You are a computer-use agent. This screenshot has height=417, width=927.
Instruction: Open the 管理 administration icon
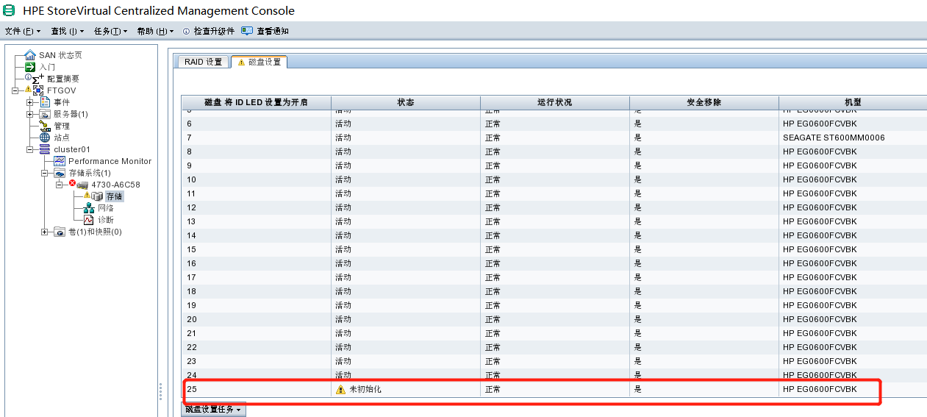[x=45, y=126]
